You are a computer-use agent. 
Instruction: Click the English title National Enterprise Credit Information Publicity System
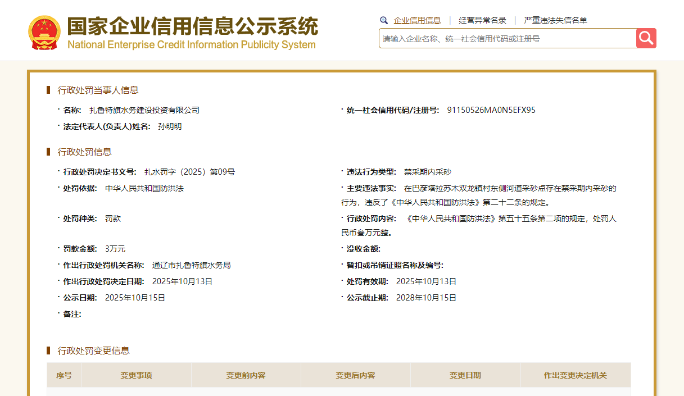pos(191,44)
